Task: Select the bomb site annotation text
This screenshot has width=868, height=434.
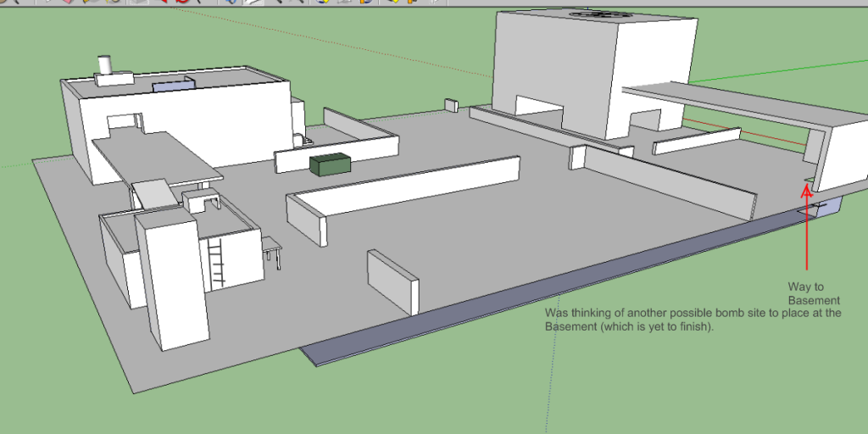Action: pos(693,320)
